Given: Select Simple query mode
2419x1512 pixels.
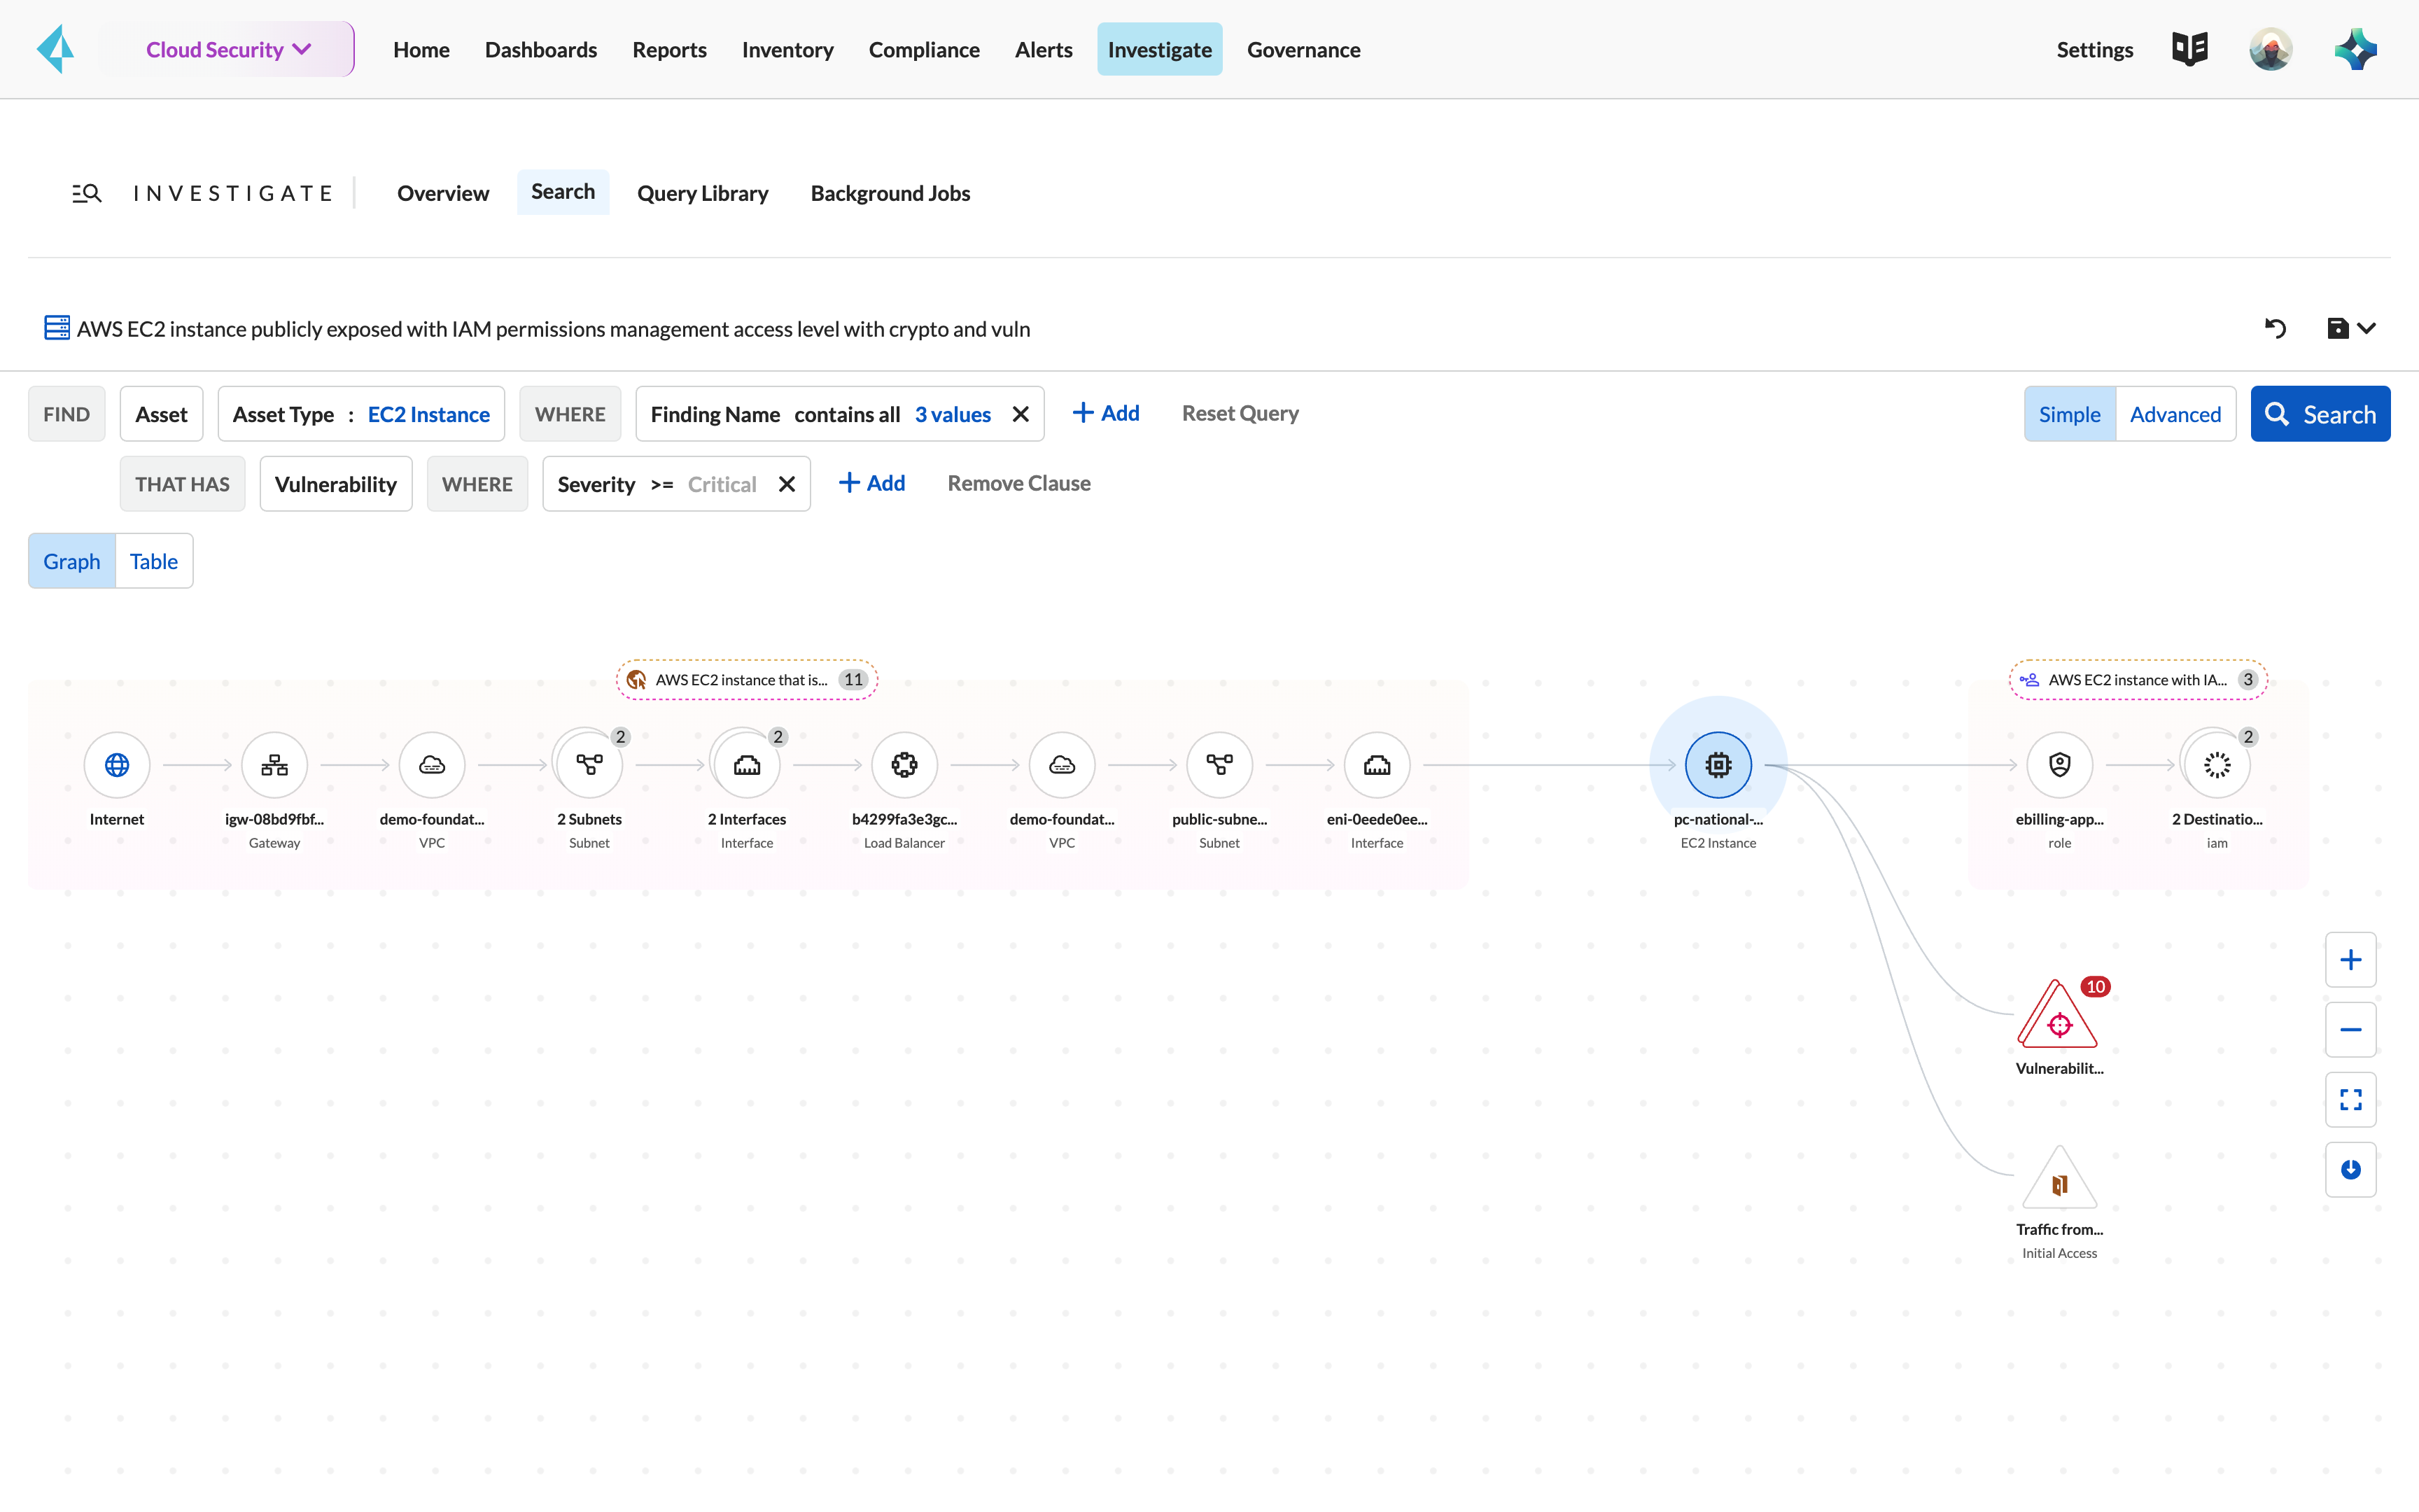Looking at the screenshot, I should 2068,414.
